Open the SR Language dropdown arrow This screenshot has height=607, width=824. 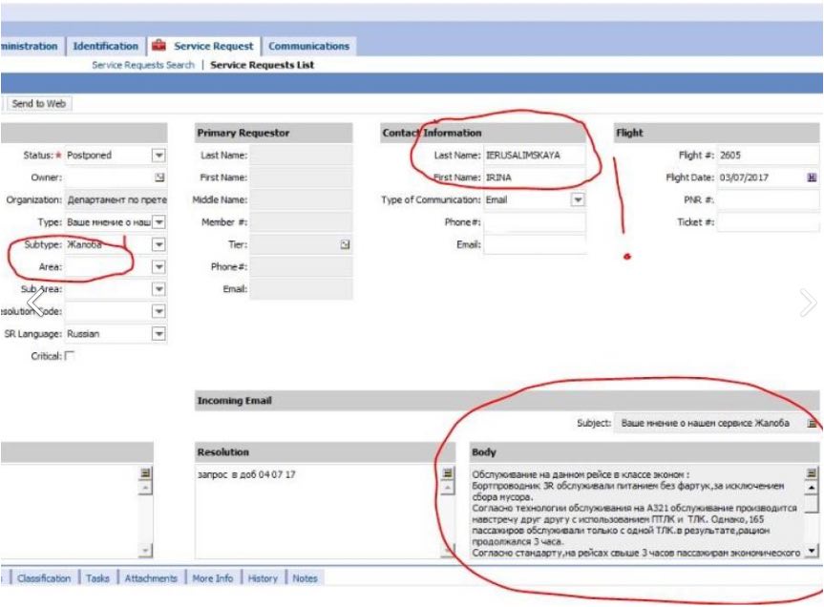(x=158, y=334)
